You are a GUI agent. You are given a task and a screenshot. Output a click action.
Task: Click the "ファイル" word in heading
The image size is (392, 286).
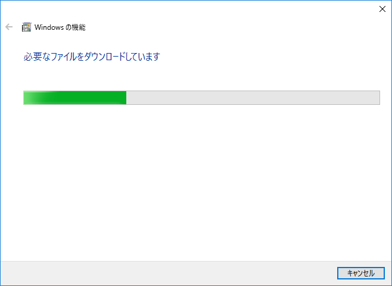point(64,57)
